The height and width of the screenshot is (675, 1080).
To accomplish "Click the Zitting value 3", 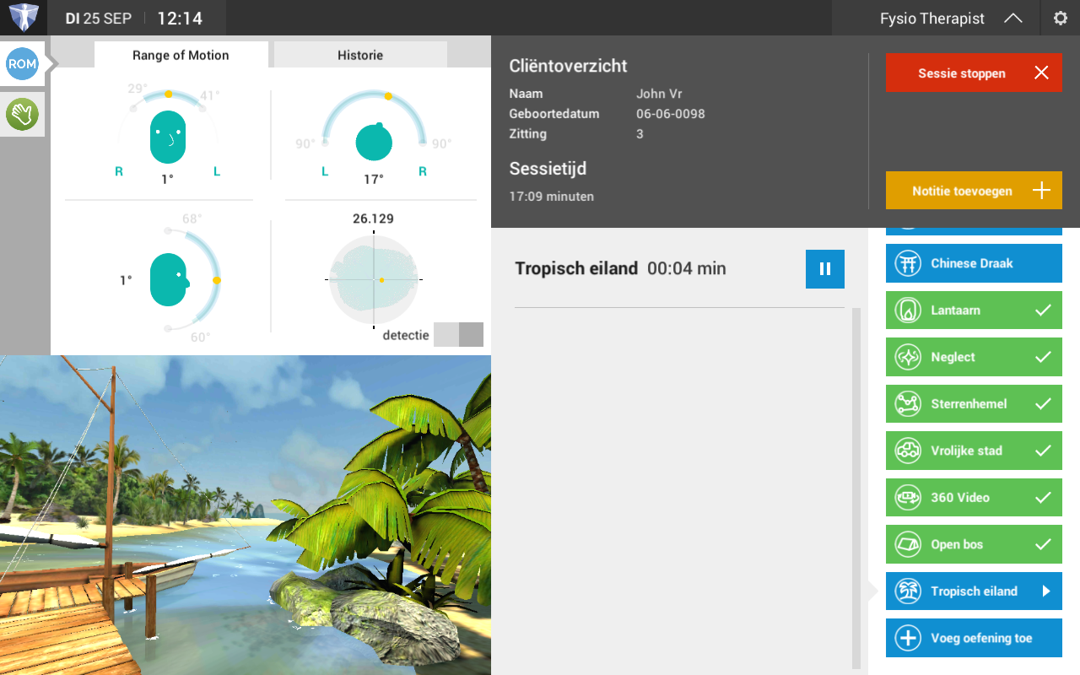I will tap(640, 134).
